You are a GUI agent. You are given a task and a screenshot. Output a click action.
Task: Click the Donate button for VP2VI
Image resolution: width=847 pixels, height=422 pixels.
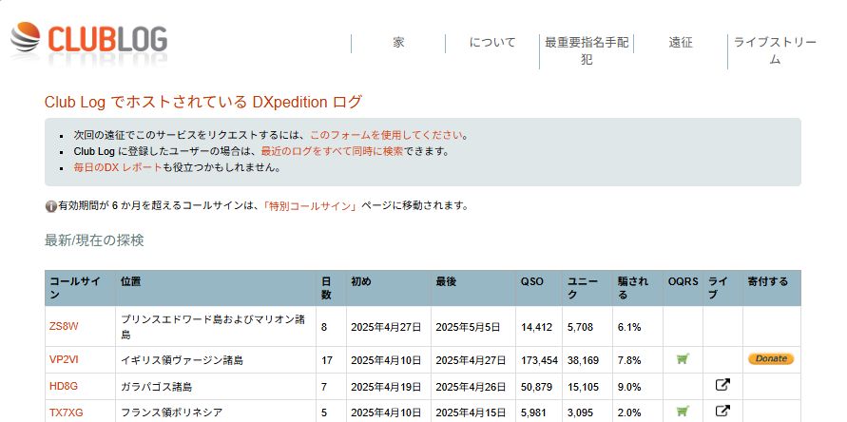tap(771, 358)
